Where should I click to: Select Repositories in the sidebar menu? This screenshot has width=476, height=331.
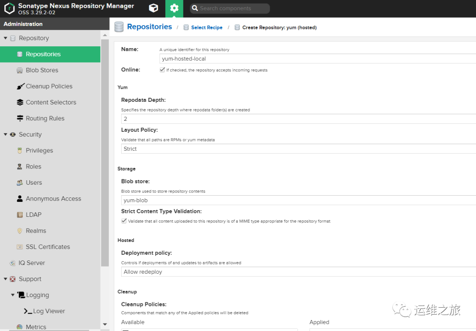coord(50,54)
